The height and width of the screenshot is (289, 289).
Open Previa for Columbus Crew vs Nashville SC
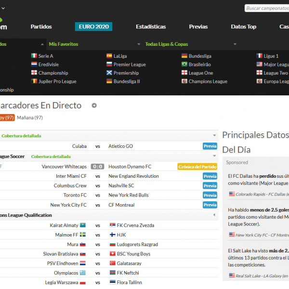click(x=210, y=185)
